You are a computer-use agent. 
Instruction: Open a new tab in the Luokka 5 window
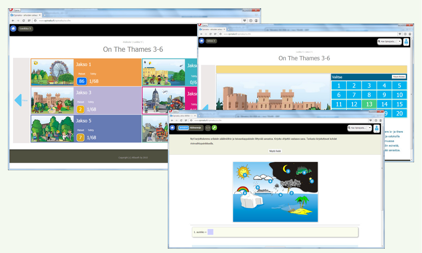coord(45,15)
